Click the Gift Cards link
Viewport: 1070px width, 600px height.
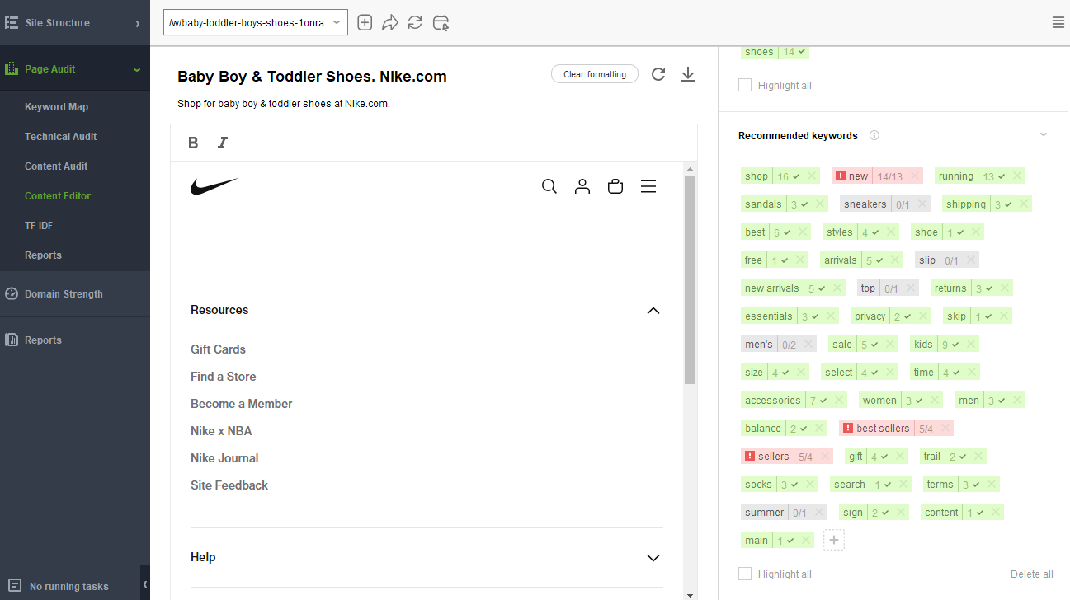(x=218, y=349)
